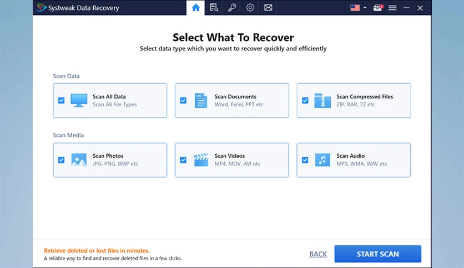
Task: Click the Scan Data section heading
Action: click(66, 76)
